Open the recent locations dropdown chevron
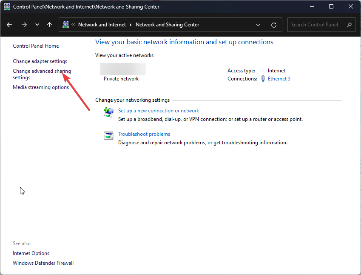Viewport: 361px width, 275px height. click(37, 25)
